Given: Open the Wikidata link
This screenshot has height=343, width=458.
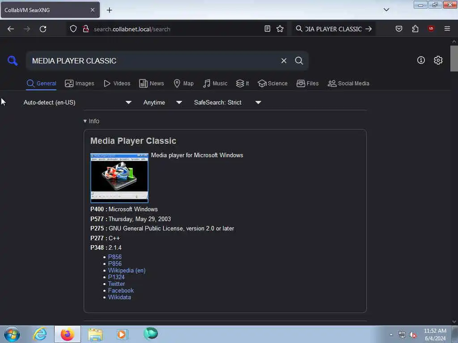Looking at the screenshot, I should point(119,297).
